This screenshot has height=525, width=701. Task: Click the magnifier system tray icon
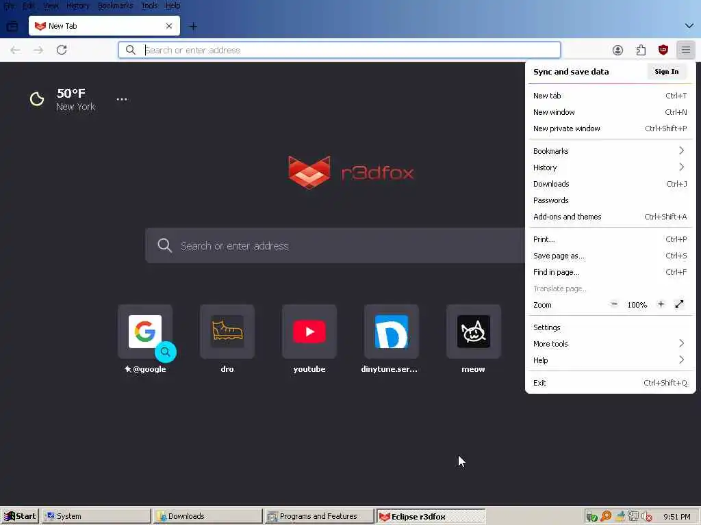coord(606,517)
